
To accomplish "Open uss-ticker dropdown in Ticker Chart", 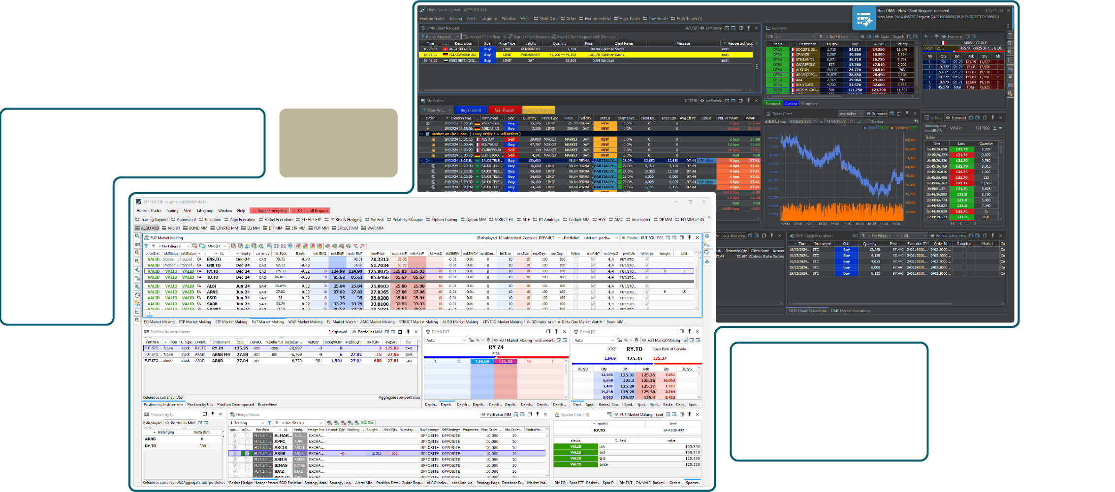I will point(851,114).
